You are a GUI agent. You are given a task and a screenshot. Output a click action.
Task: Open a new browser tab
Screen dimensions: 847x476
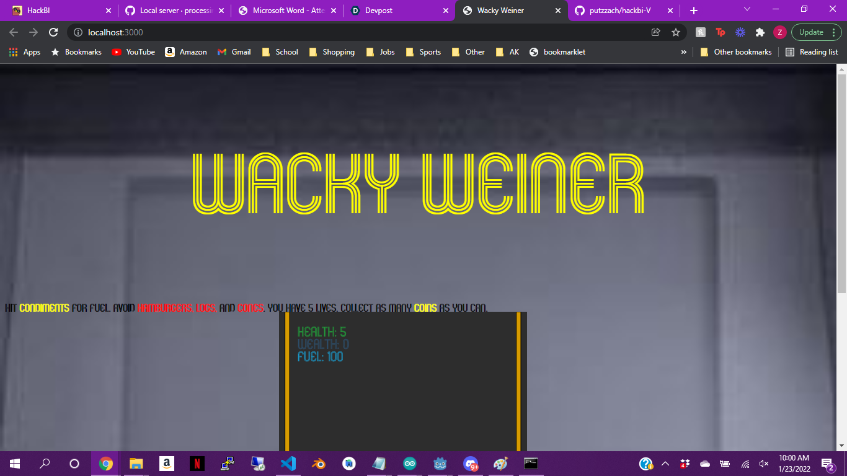pos(694,11)
